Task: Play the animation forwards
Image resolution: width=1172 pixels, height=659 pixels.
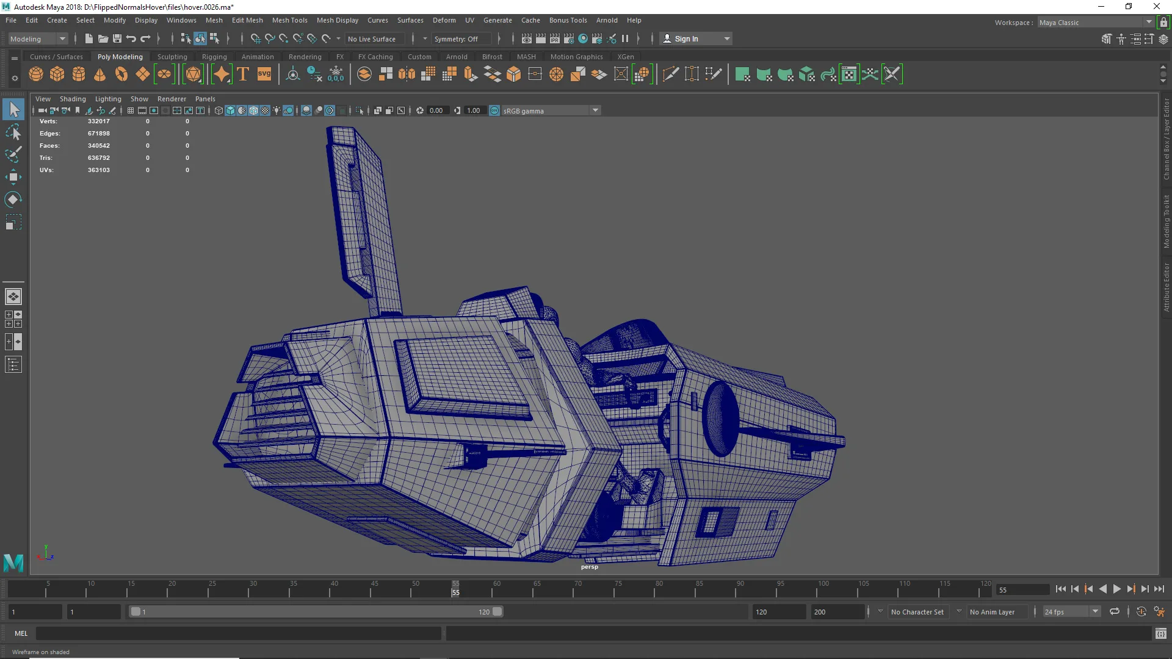Action: click(x=1116, y=589)
